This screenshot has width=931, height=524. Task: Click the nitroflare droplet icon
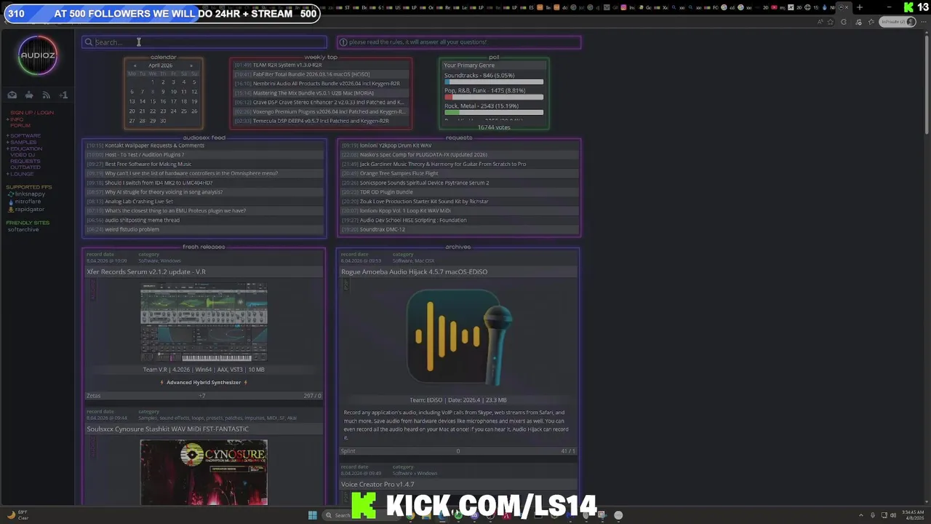11,202
